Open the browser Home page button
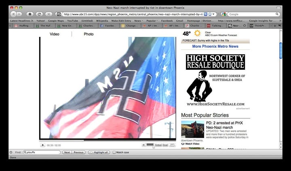291x171 pixels. point(30,14)
